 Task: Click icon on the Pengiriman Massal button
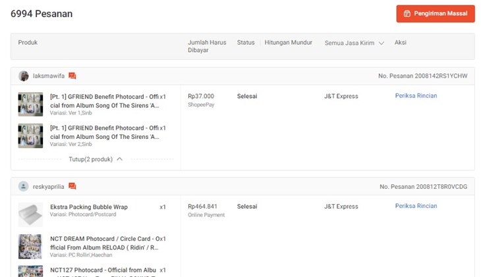click(x=407, y=14)
